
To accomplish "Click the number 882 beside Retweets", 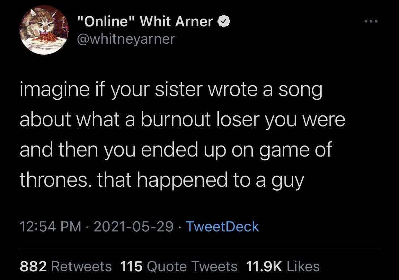I will (x=33, y=266).
